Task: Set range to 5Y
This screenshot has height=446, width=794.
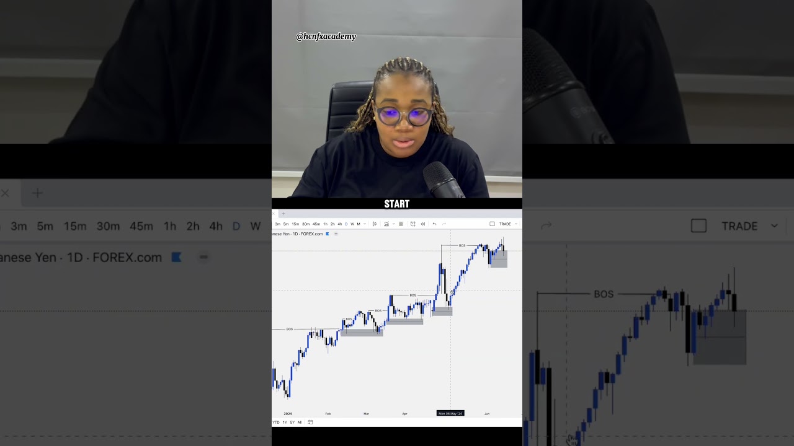Action: tap(292, 422)
